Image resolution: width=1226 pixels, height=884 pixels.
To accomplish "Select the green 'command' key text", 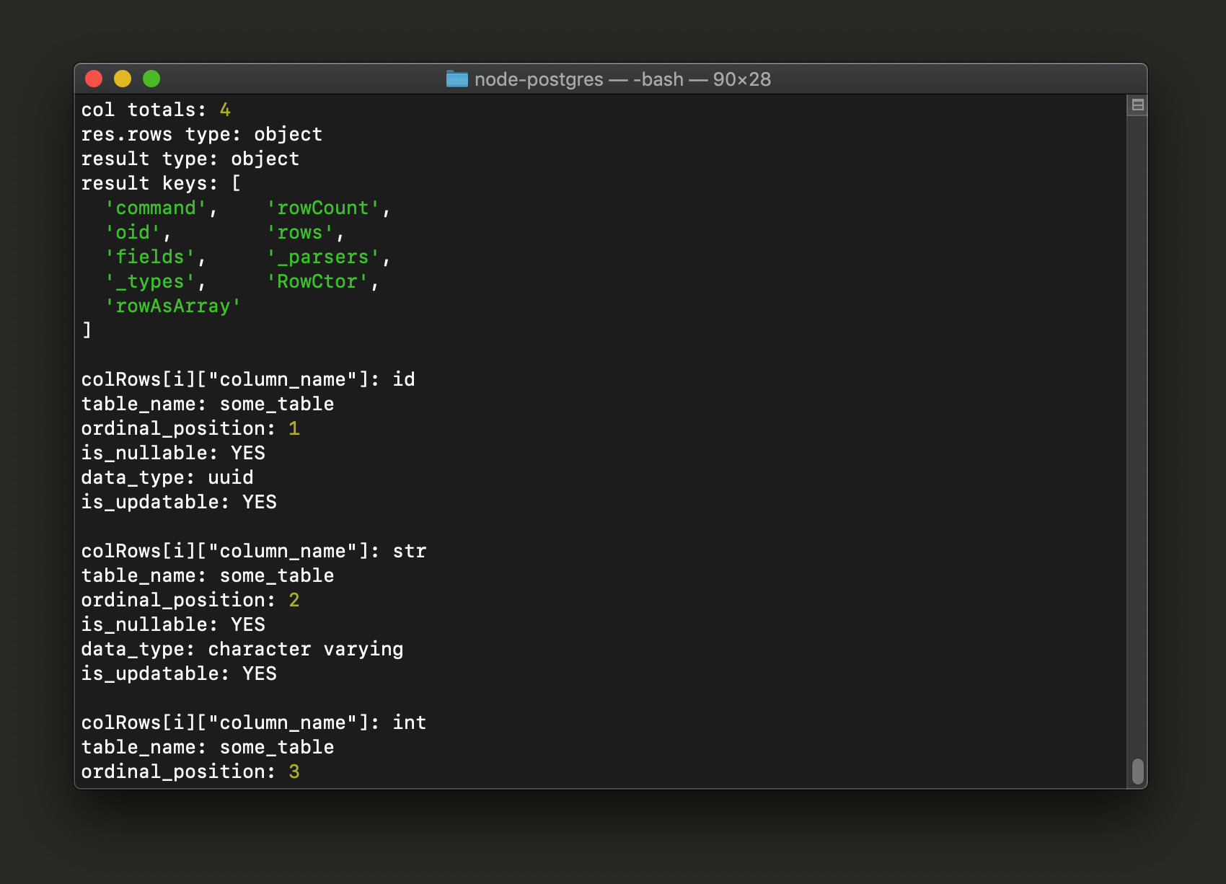I will 155,208.
